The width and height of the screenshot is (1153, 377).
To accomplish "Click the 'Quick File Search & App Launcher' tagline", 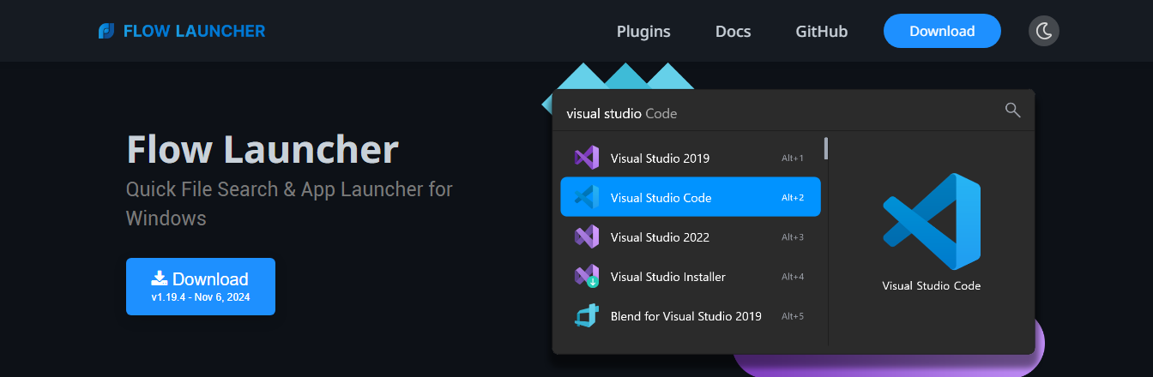I will click(289, 203).
